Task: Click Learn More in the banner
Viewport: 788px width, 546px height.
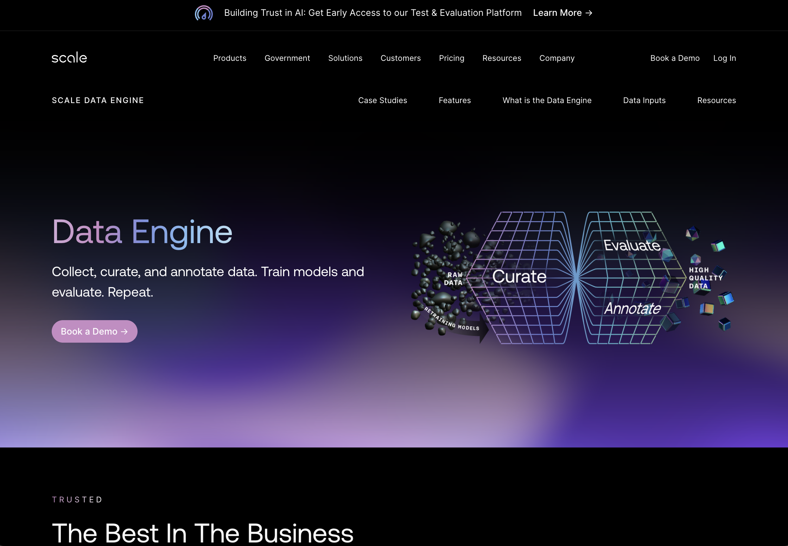Action: (x=557, y=13)
